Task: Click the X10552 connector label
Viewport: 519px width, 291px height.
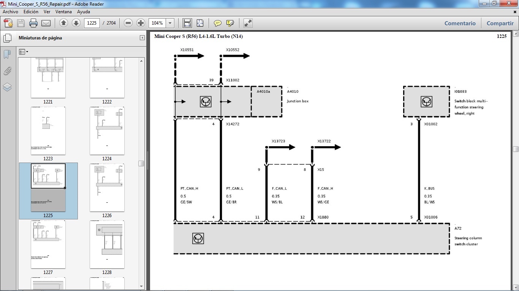Action: tap(233, 50)
